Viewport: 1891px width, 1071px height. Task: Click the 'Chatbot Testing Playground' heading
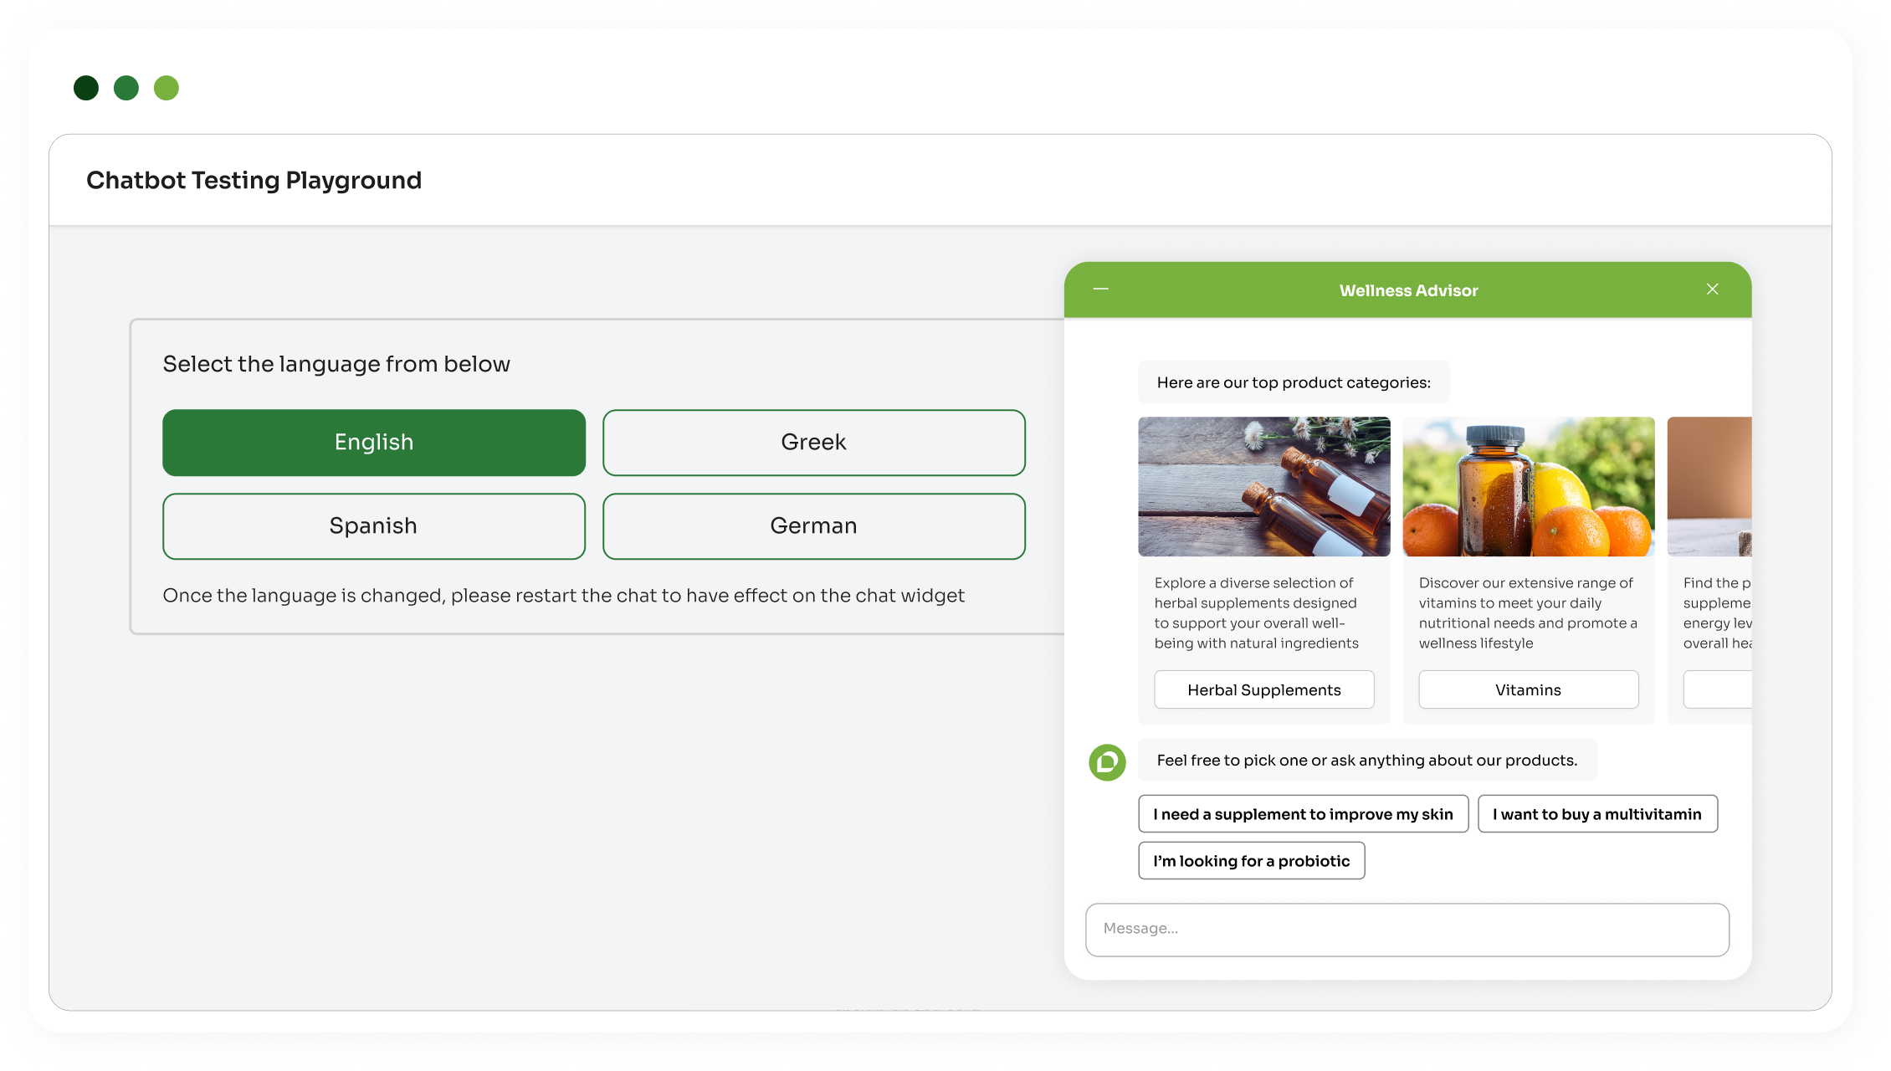pos(254,181)
